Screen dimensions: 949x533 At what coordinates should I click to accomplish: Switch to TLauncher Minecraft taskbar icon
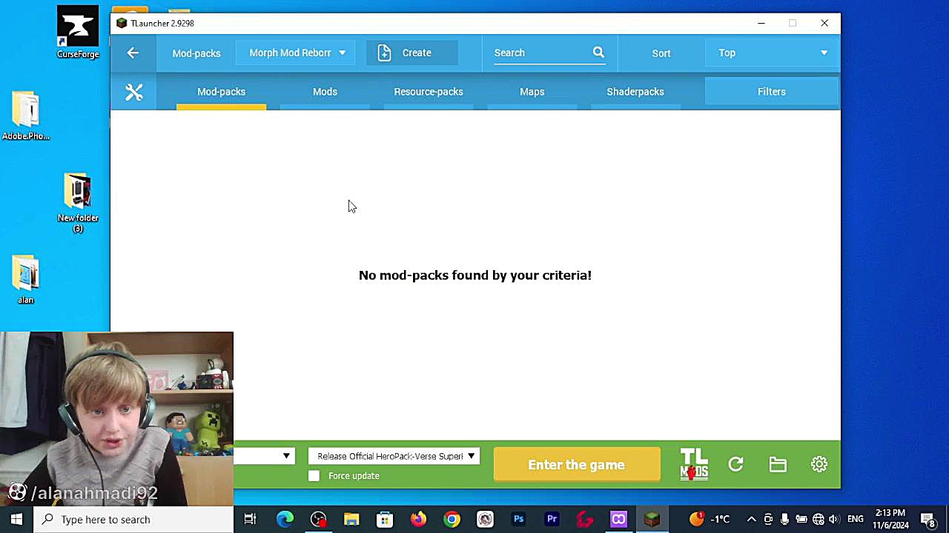pos(652,519)
